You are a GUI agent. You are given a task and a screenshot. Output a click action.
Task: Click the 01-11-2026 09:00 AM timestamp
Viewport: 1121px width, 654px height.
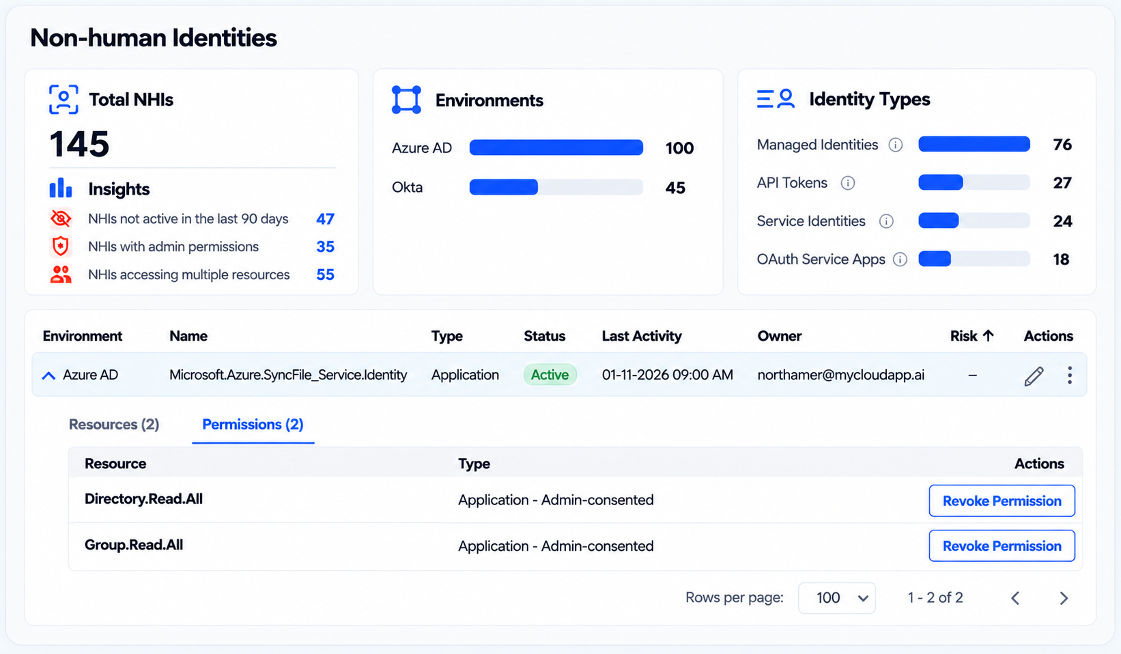click(x=668, y=375)
